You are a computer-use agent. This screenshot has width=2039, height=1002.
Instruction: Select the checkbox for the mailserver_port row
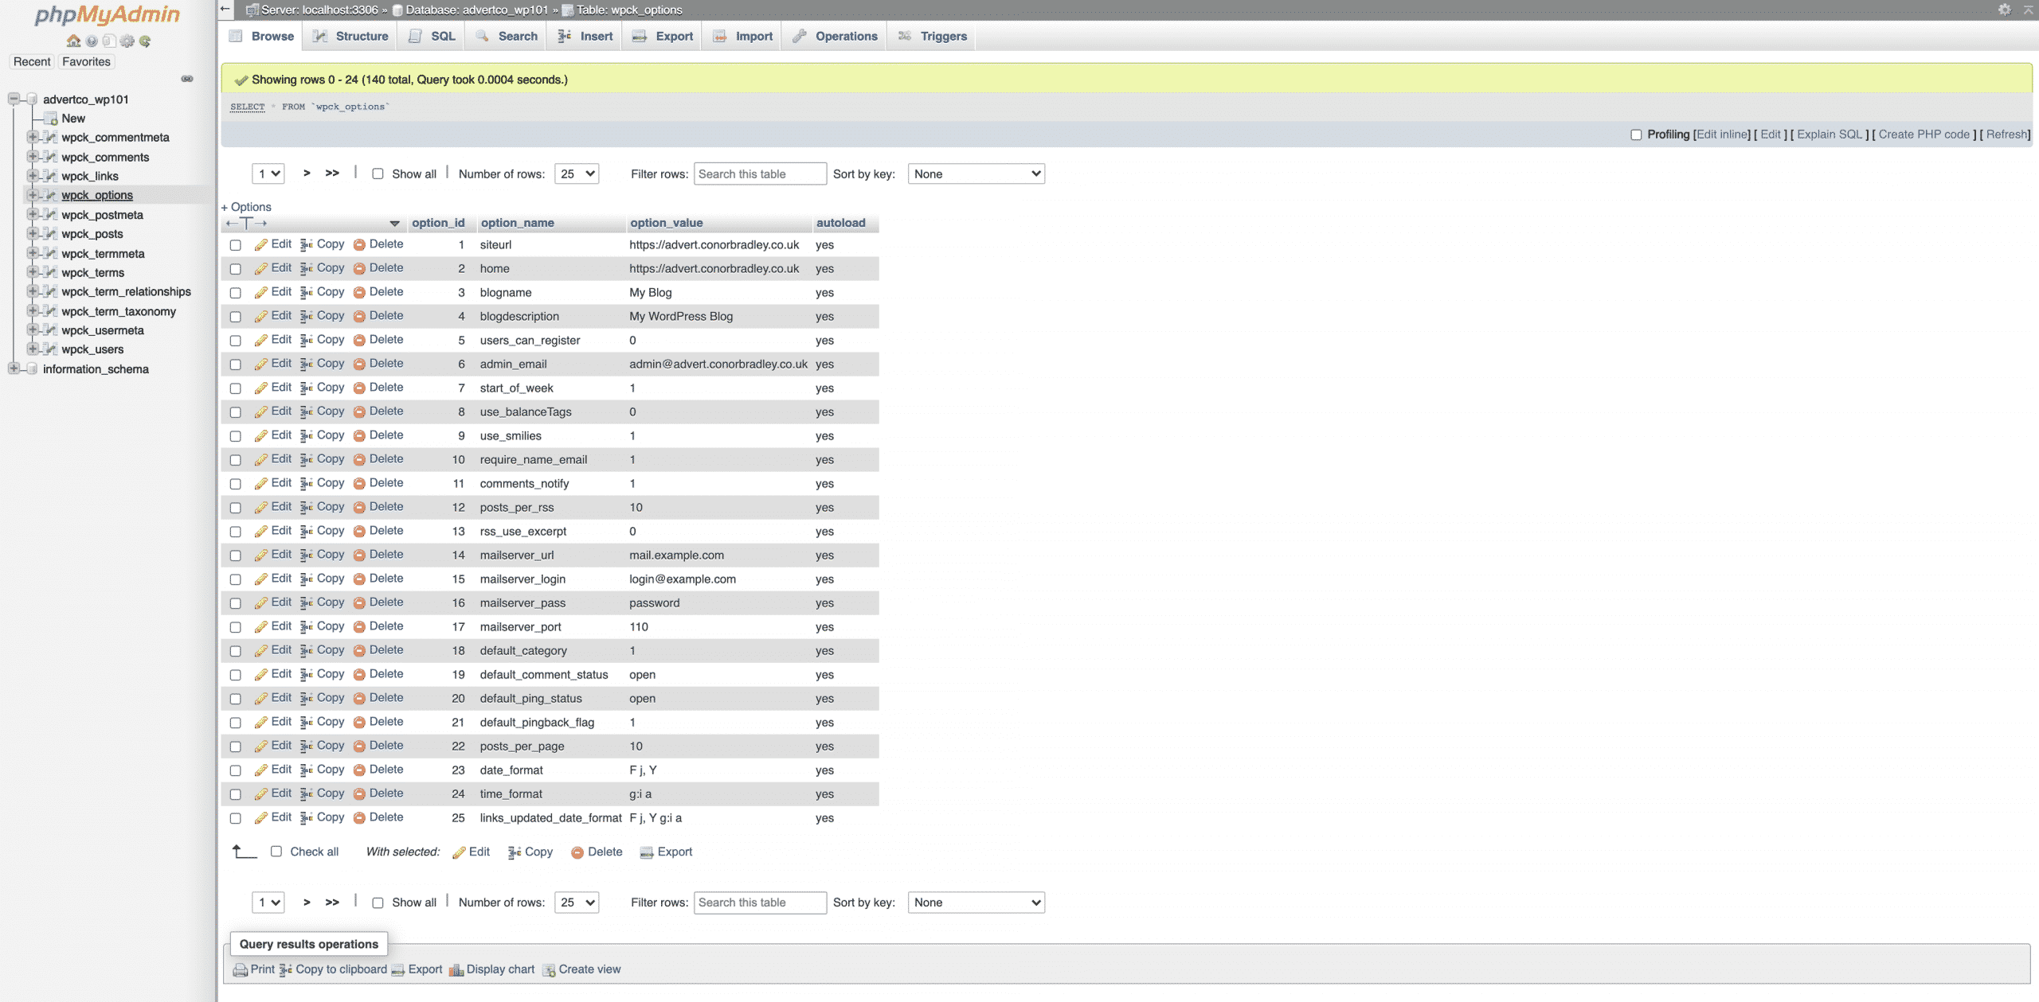235,627
